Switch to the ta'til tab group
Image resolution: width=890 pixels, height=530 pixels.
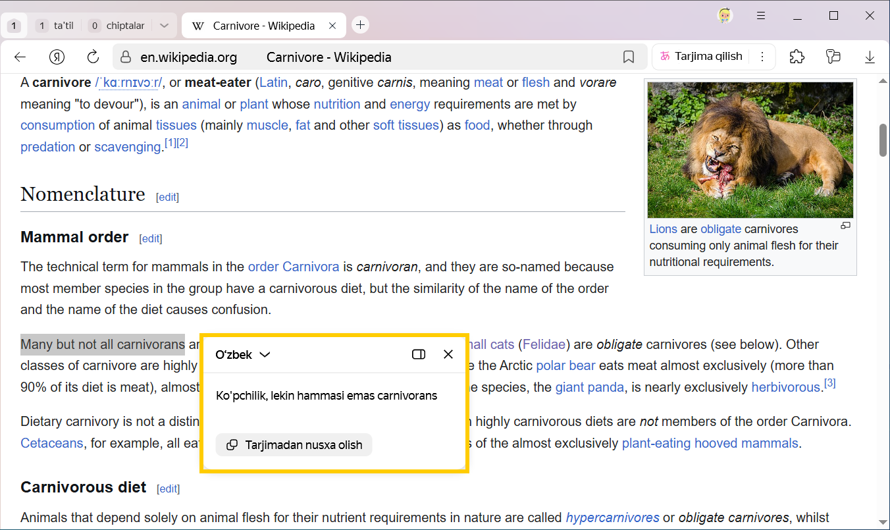[56, 26]
